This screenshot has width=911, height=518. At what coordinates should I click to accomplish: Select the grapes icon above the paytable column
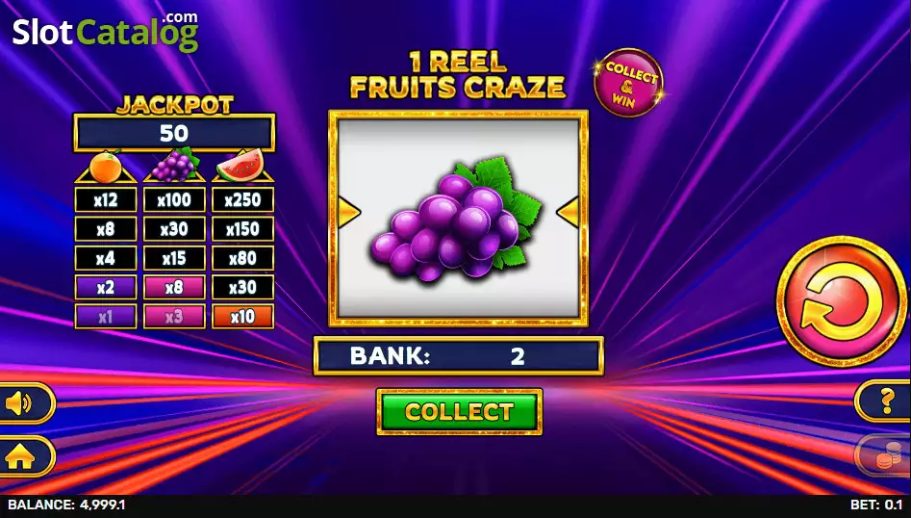click(x=174, y=165)
